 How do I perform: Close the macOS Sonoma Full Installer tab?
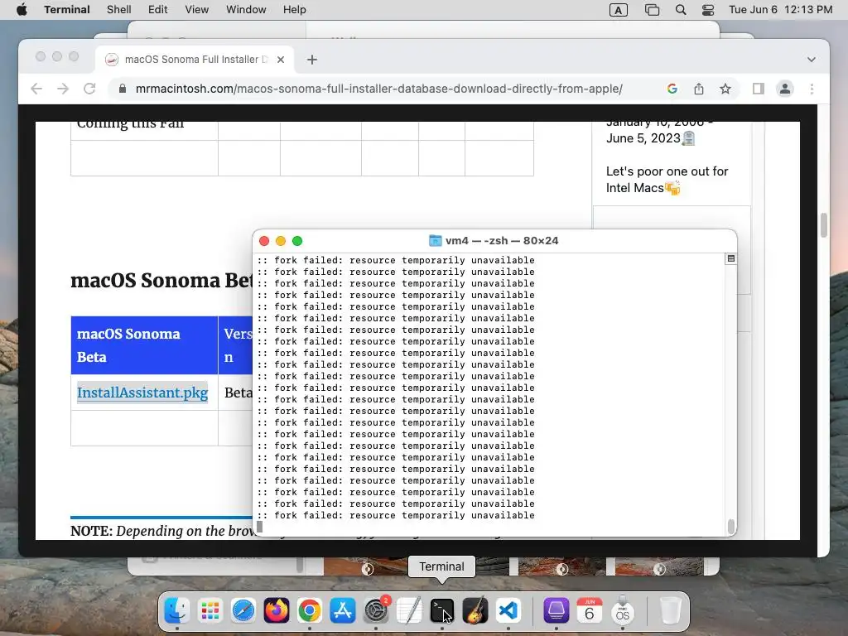281,60
